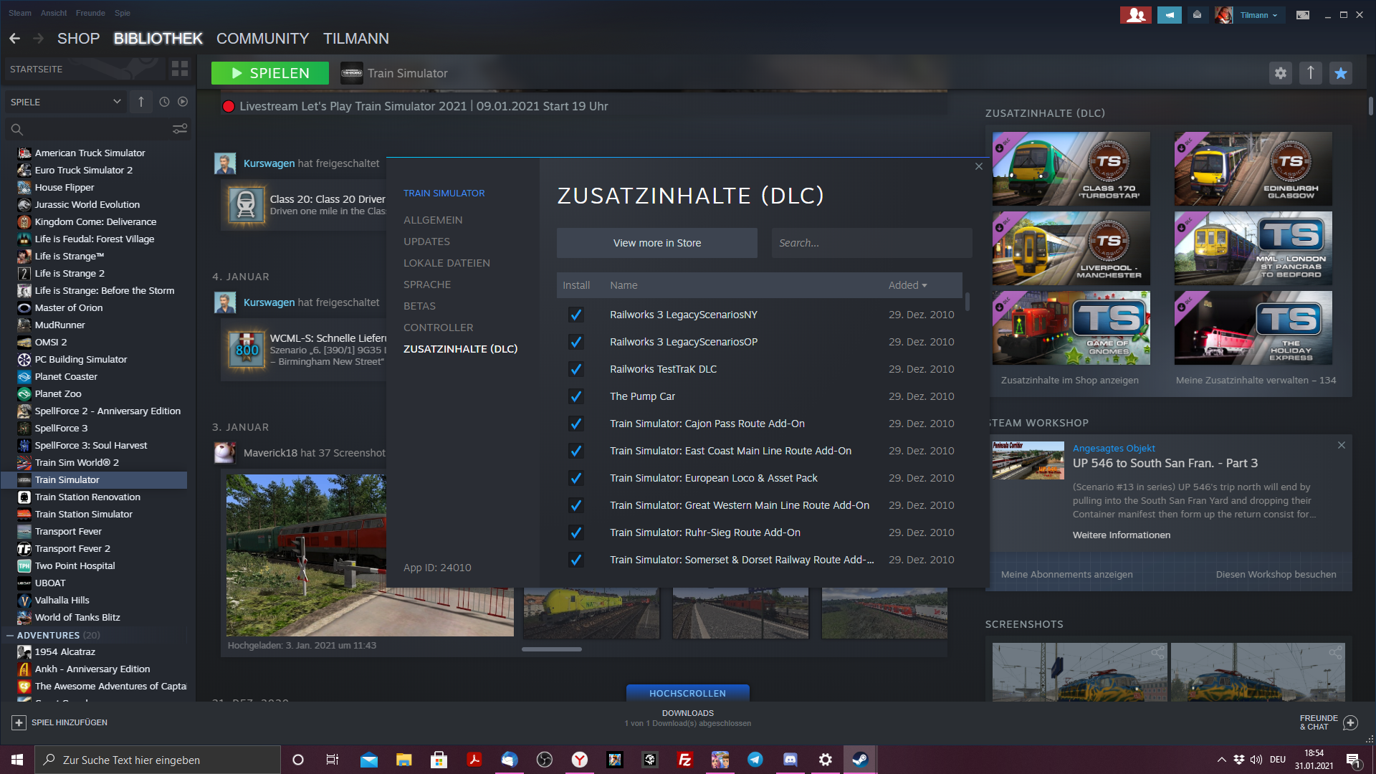
Task: Click View more in Store button
Action: click(x=656, y=243)
